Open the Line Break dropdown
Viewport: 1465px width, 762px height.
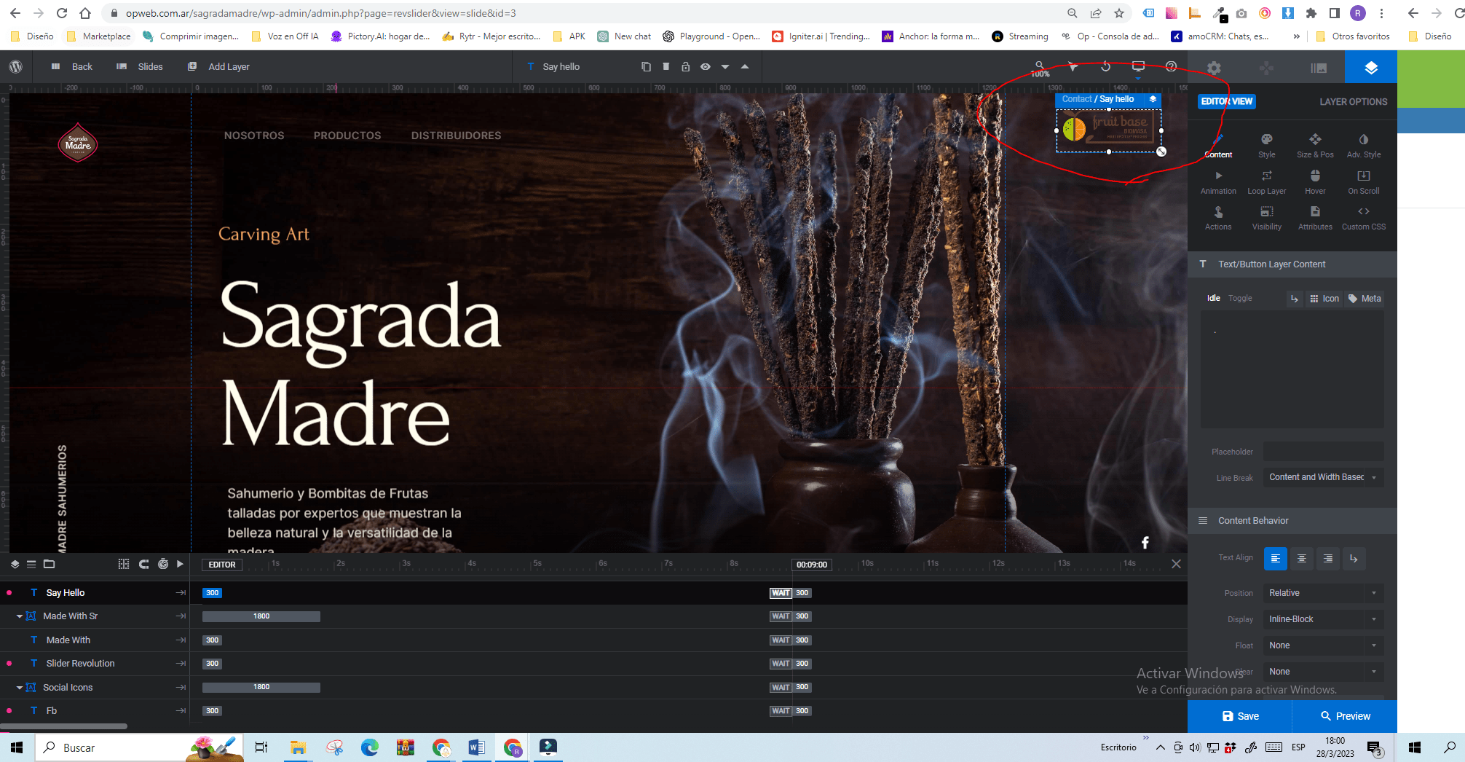click(x=1323, y=477)
